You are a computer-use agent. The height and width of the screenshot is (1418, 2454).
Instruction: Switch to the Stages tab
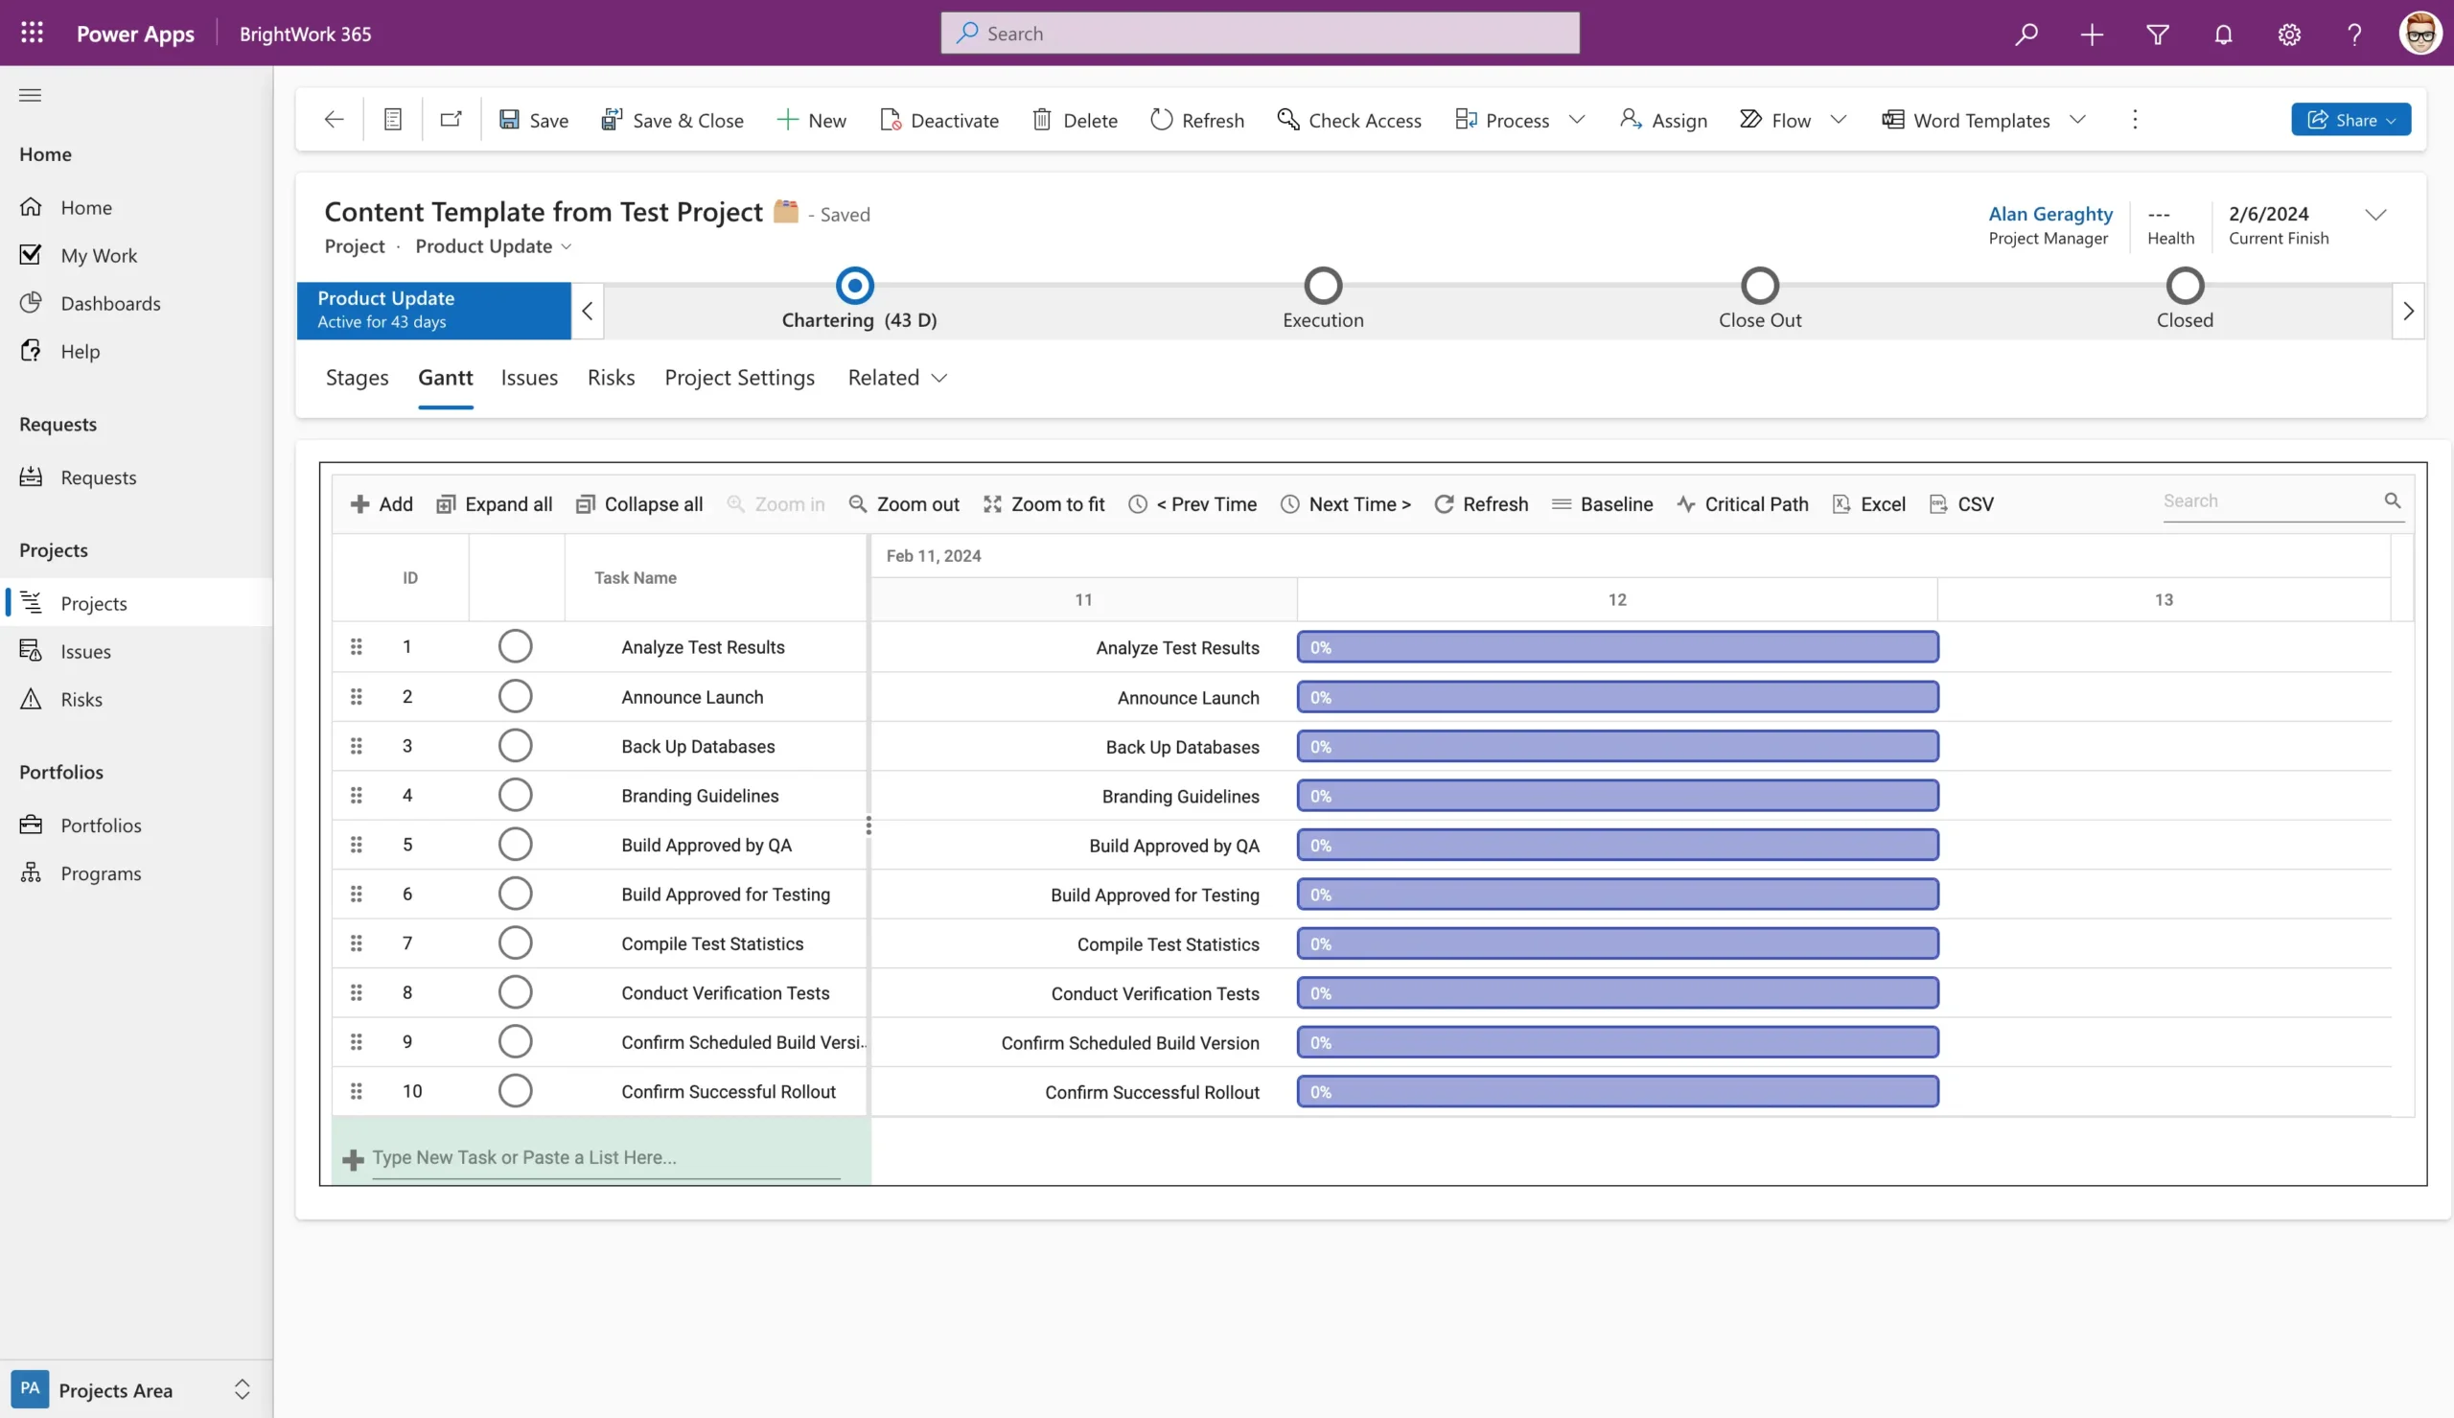(x=357, y=378)
